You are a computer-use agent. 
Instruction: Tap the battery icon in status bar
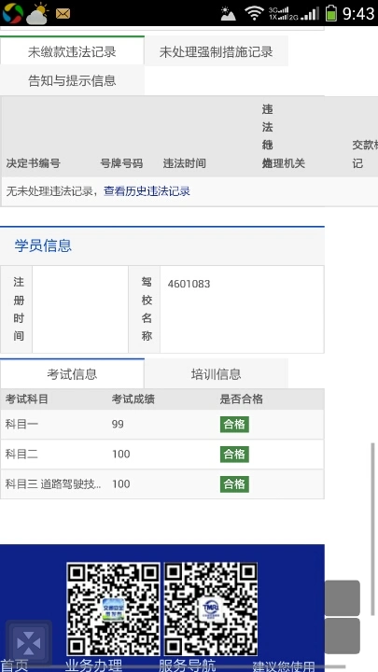click(x=330, y=13)
